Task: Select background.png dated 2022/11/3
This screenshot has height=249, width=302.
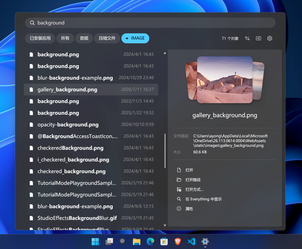Action: pyautogui.click(x=91, y=101)
